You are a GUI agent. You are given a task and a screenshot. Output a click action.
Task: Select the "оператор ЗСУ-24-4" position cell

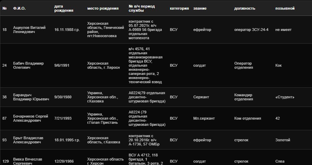[251, 30]
